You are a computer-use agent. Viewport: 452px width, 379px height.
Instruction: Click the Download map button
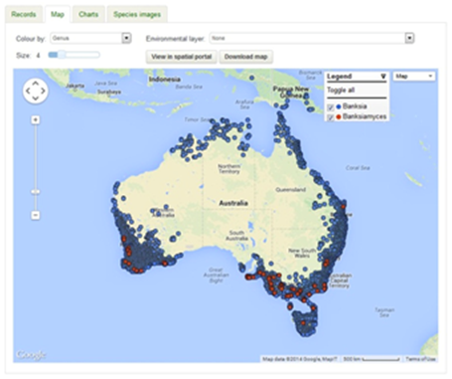(245, 57)
